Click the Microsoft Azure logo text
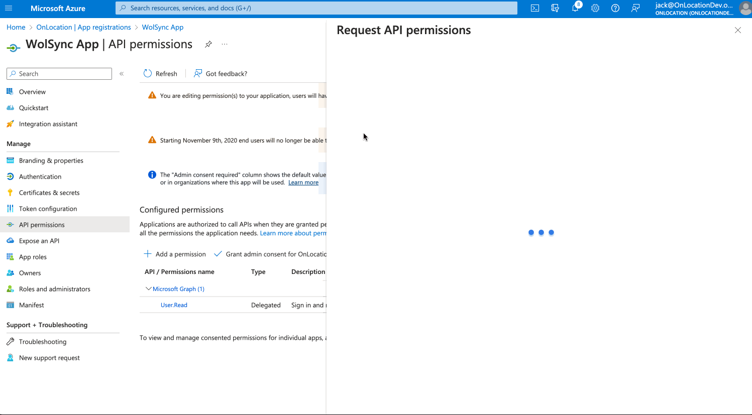The image size is (752, 415). 58,8
